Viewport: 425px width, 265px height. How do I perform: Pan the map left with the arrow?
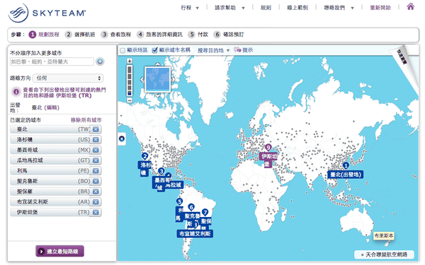click(142, 79)
